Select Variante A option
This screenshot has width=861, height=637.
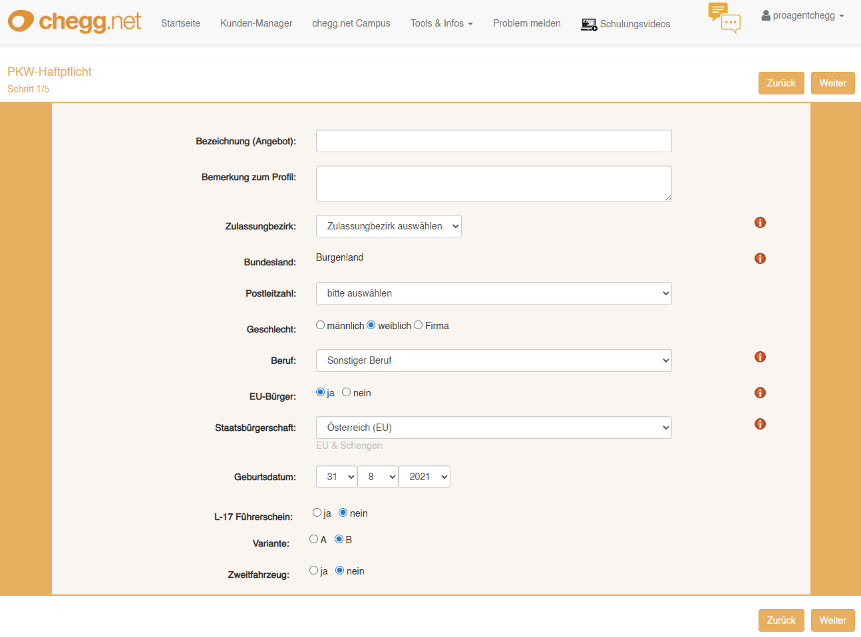pyautogui.click(x=314, y=539)
